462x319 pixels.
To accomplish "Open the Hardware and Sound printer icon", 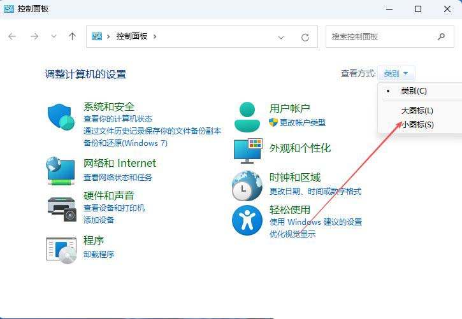I will tap(61, 206).
